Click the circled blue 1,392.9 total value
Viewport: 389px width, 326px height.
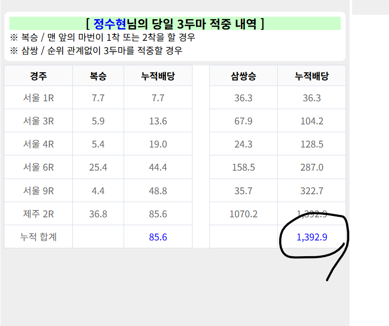(312, 237)
